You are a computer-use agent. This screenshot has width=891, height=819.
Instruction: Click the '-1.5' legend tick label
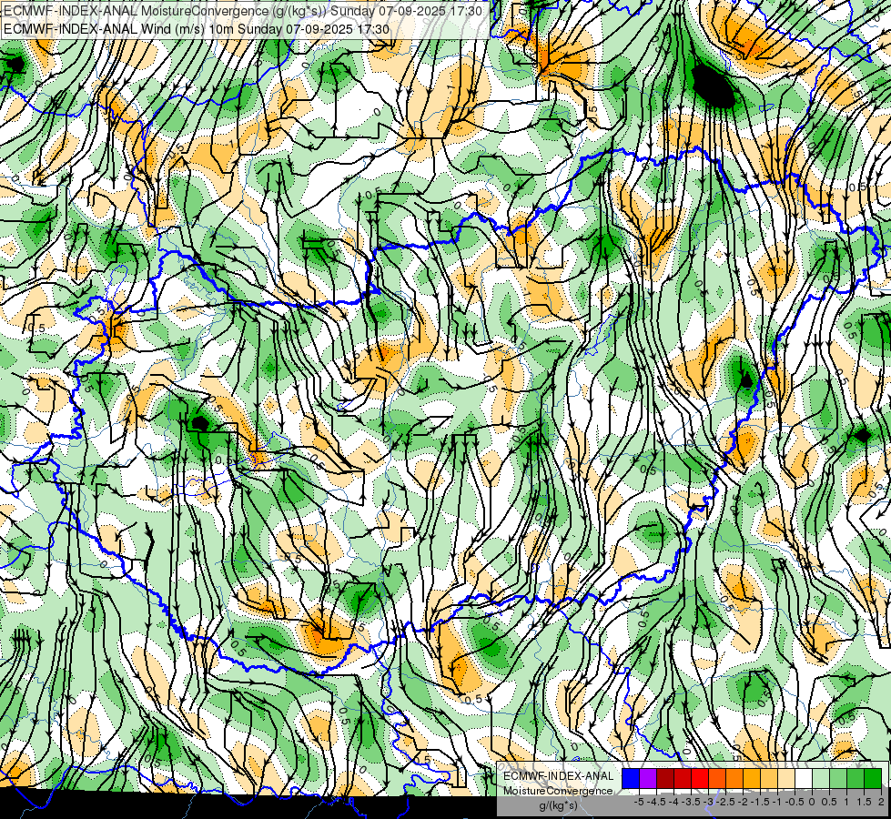760,802
